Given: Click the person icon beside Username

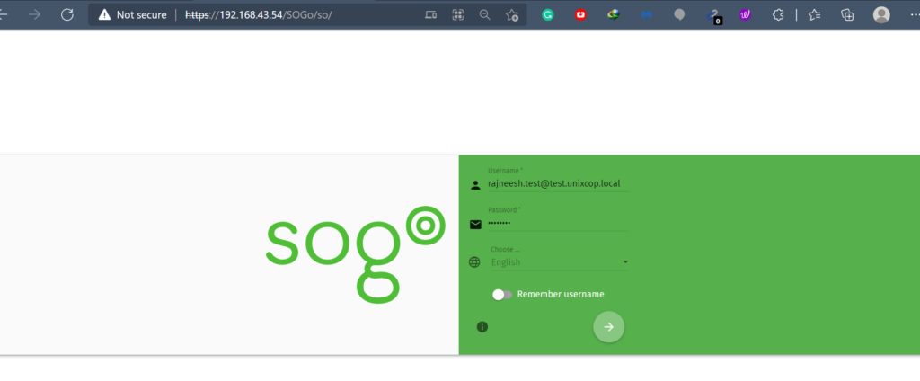Looking at the screenshot, I should (x=475, y=185).
